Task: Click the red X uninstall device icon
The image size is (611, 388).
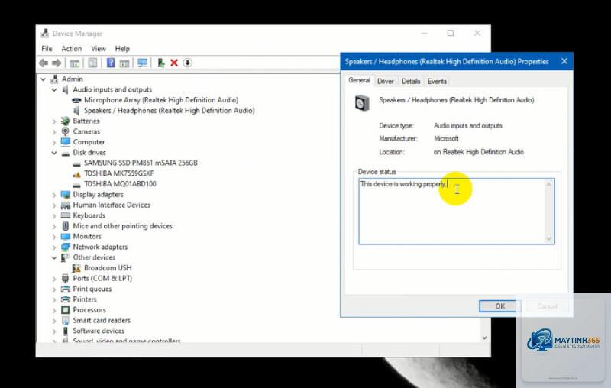Action: (x=174, y=63)
